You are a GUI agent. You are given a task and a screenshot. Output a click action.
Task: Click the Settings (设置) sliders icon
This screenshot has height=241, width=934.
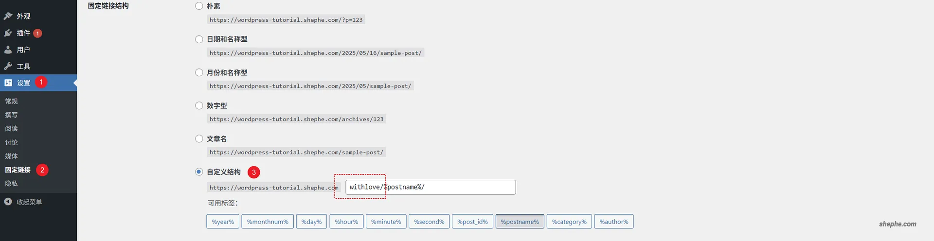coord(8,83)
